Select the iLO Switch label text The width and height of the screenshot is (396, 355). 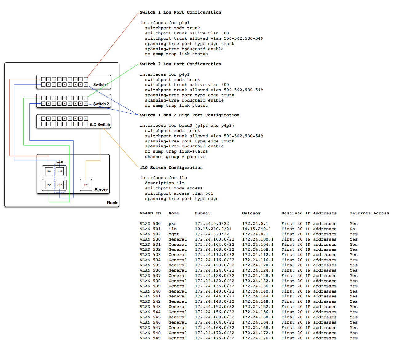(100, 125)
